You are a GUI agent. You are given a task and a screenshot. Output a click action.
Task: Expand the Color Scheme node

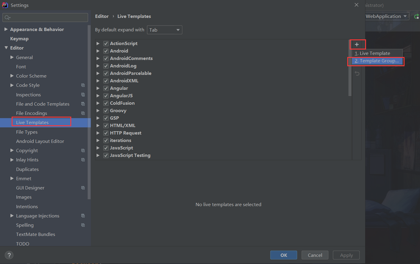(x=12, y=76)
